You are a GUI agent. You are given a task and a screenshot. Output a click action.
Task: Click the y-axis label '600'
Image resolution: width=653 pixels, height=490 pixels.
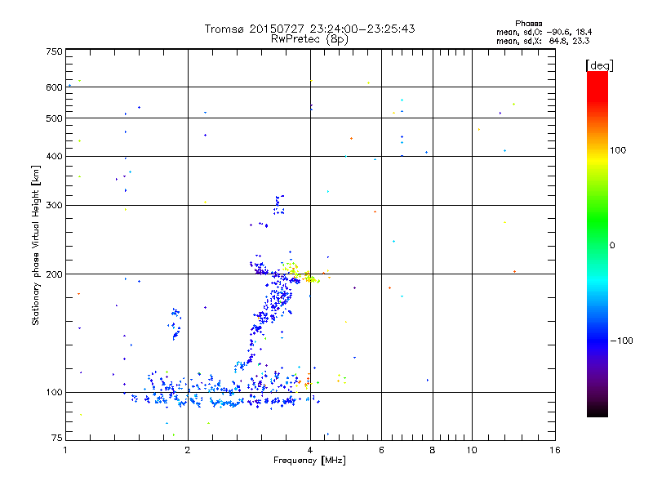(x=54, y=87)
